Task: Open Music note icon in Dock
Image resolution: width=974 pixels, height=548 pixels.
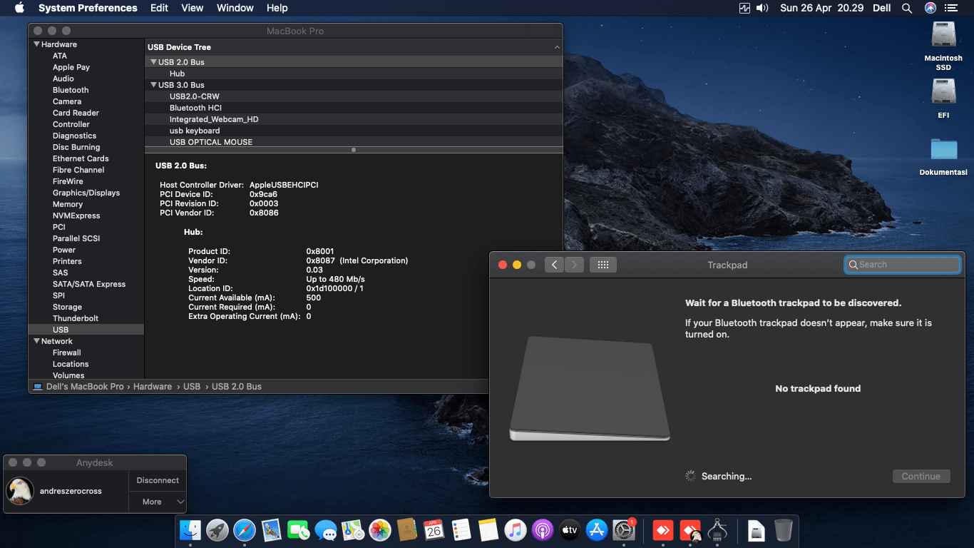Action: pos(516,529)
